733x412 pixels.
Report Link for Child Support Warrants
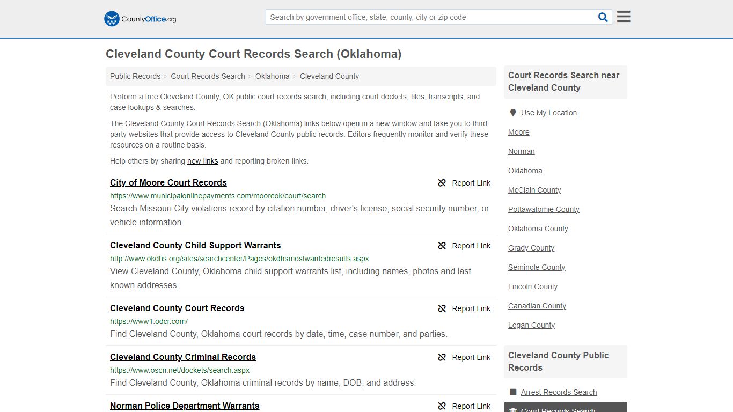click(471, 246)
